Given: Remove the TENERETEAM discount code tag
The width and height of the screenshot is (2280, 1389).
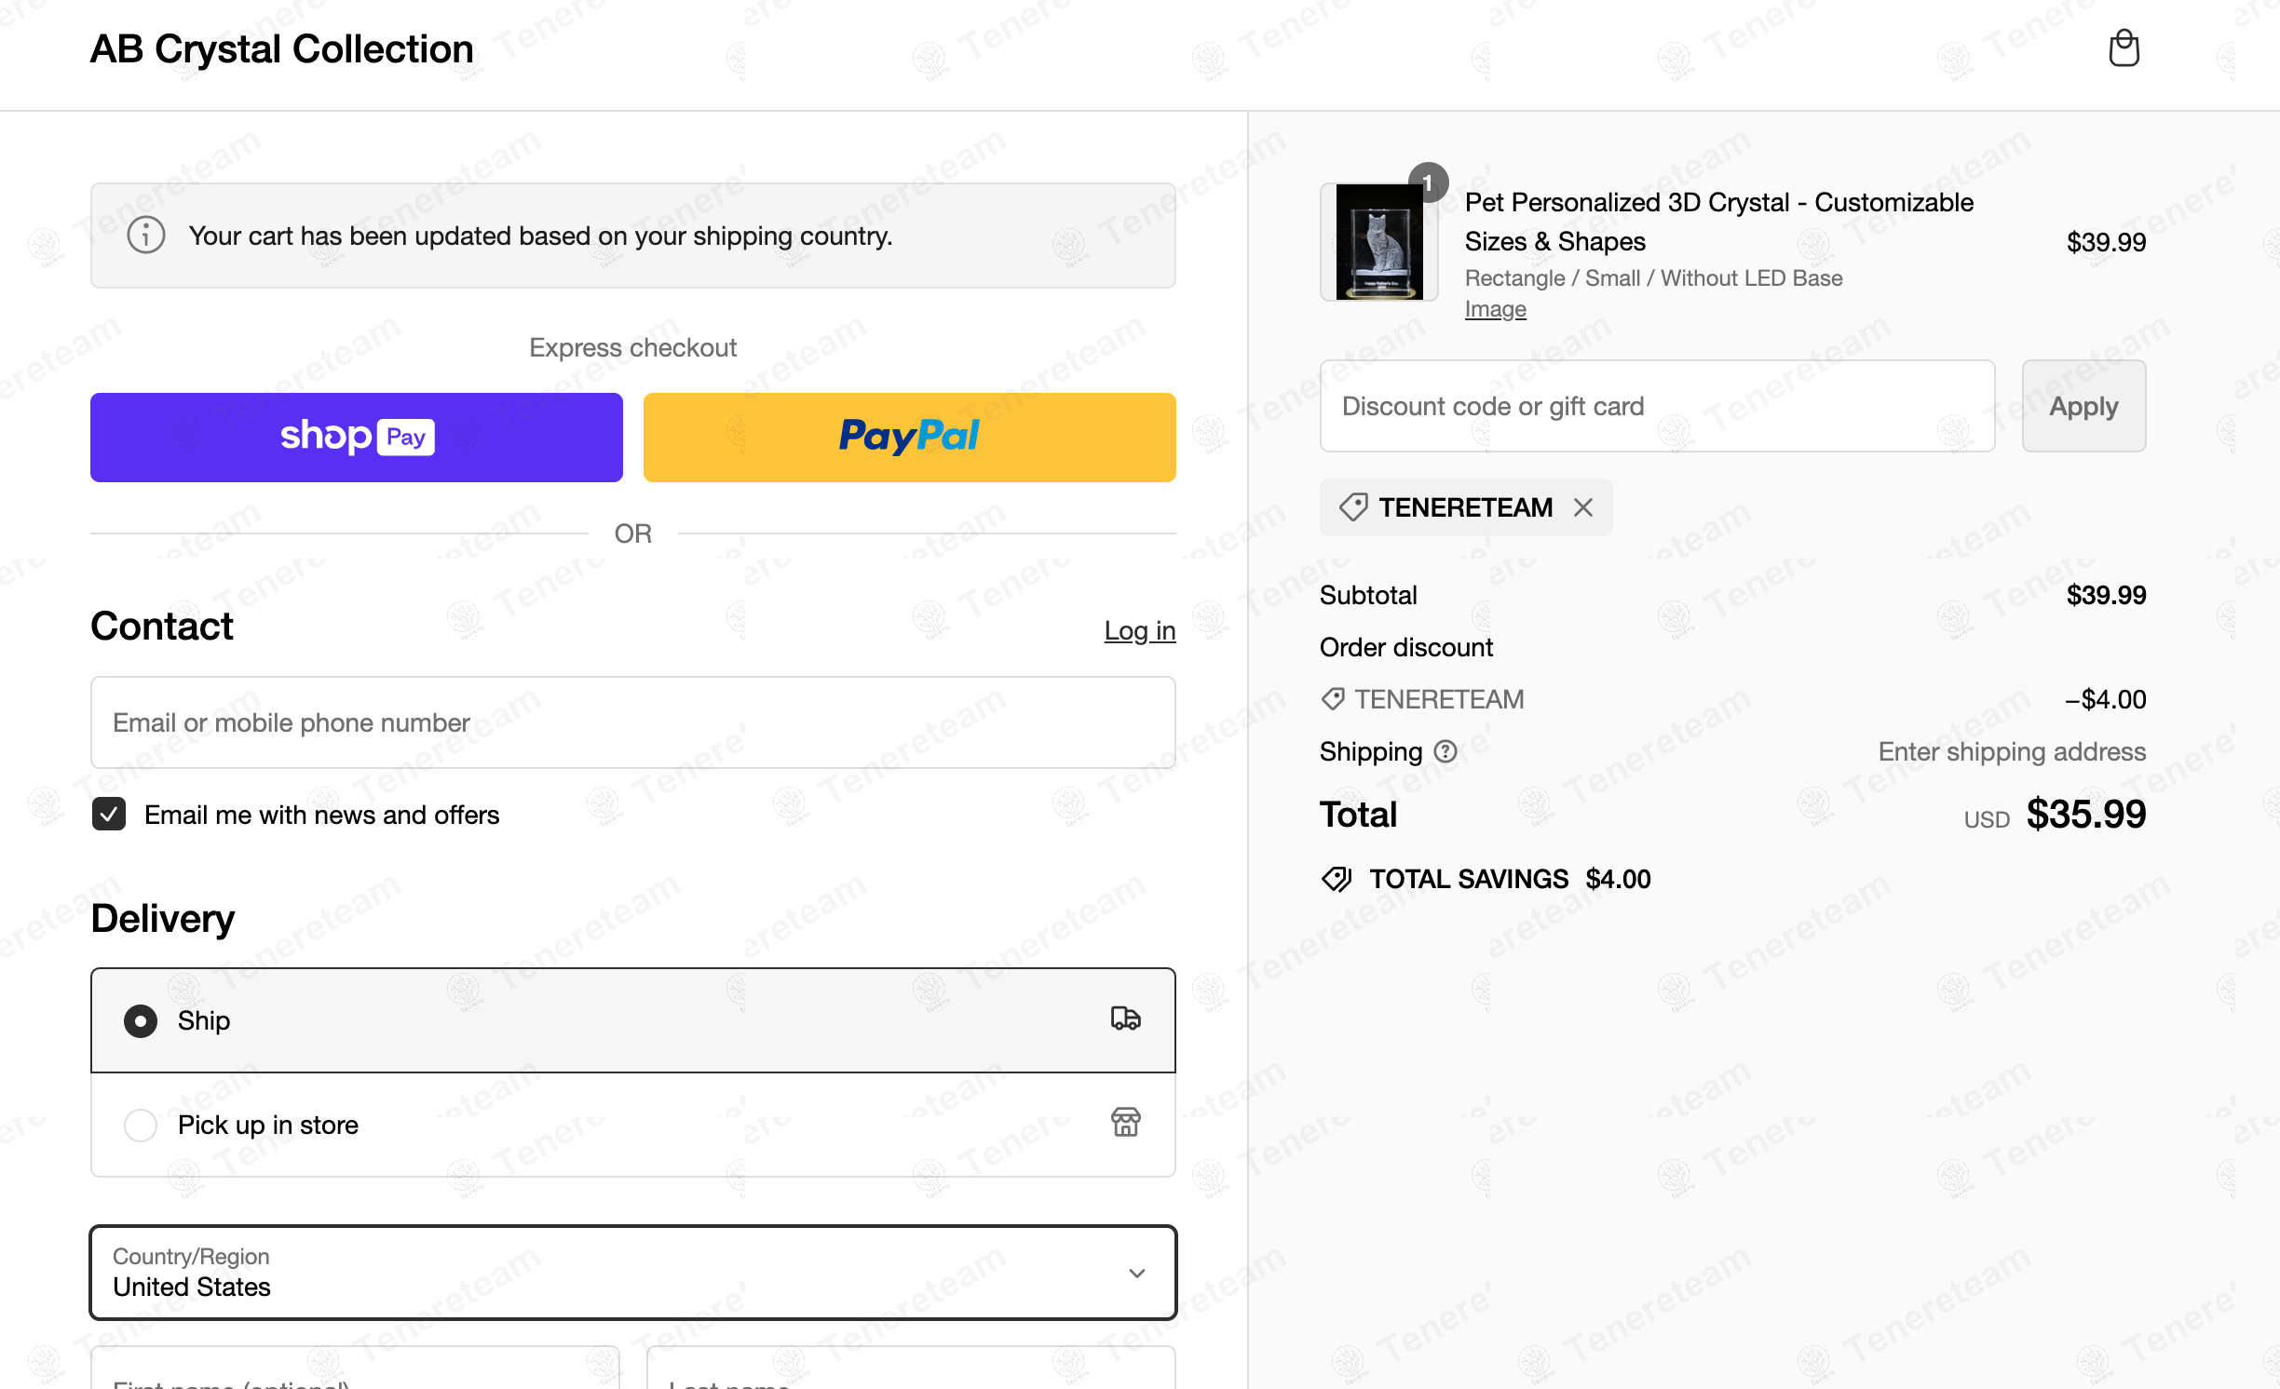Looking at the screenshot, I should [1583, 507].
